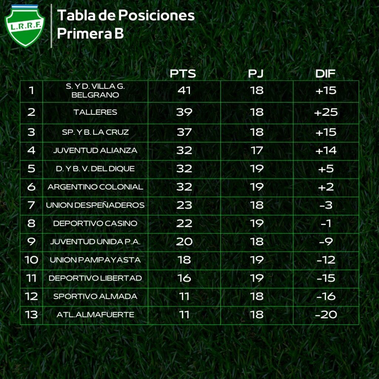The width and height of the screenshot is (379, 379).
Task: Click the Sportivo Almada team name
Action: [95, 296]
